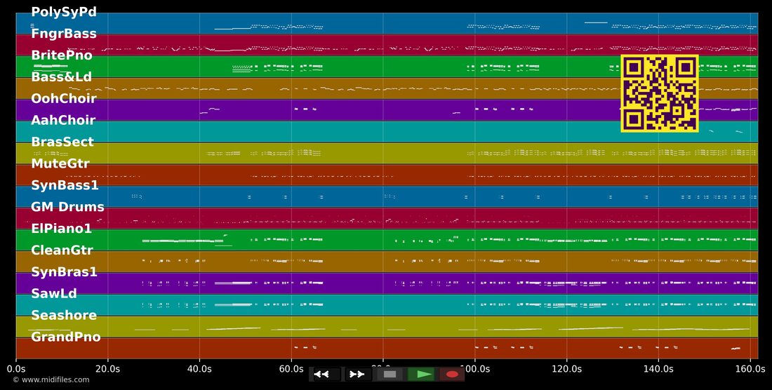Select the GM Drums track label
Screen dimensions: 772x390
(x=68, y=206)
